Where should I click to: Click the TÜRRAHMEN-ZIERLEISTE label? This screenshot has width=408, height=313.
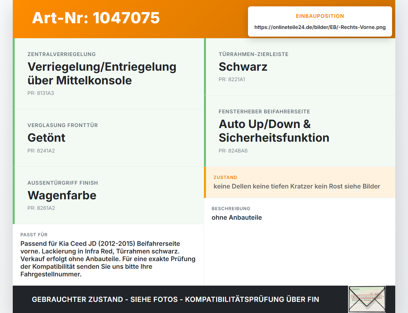[x=253, y=54]
